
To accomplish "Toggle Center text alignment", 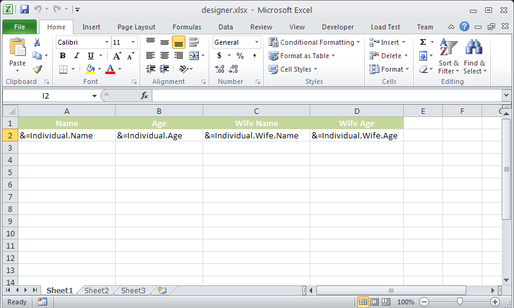I will 164,56.
